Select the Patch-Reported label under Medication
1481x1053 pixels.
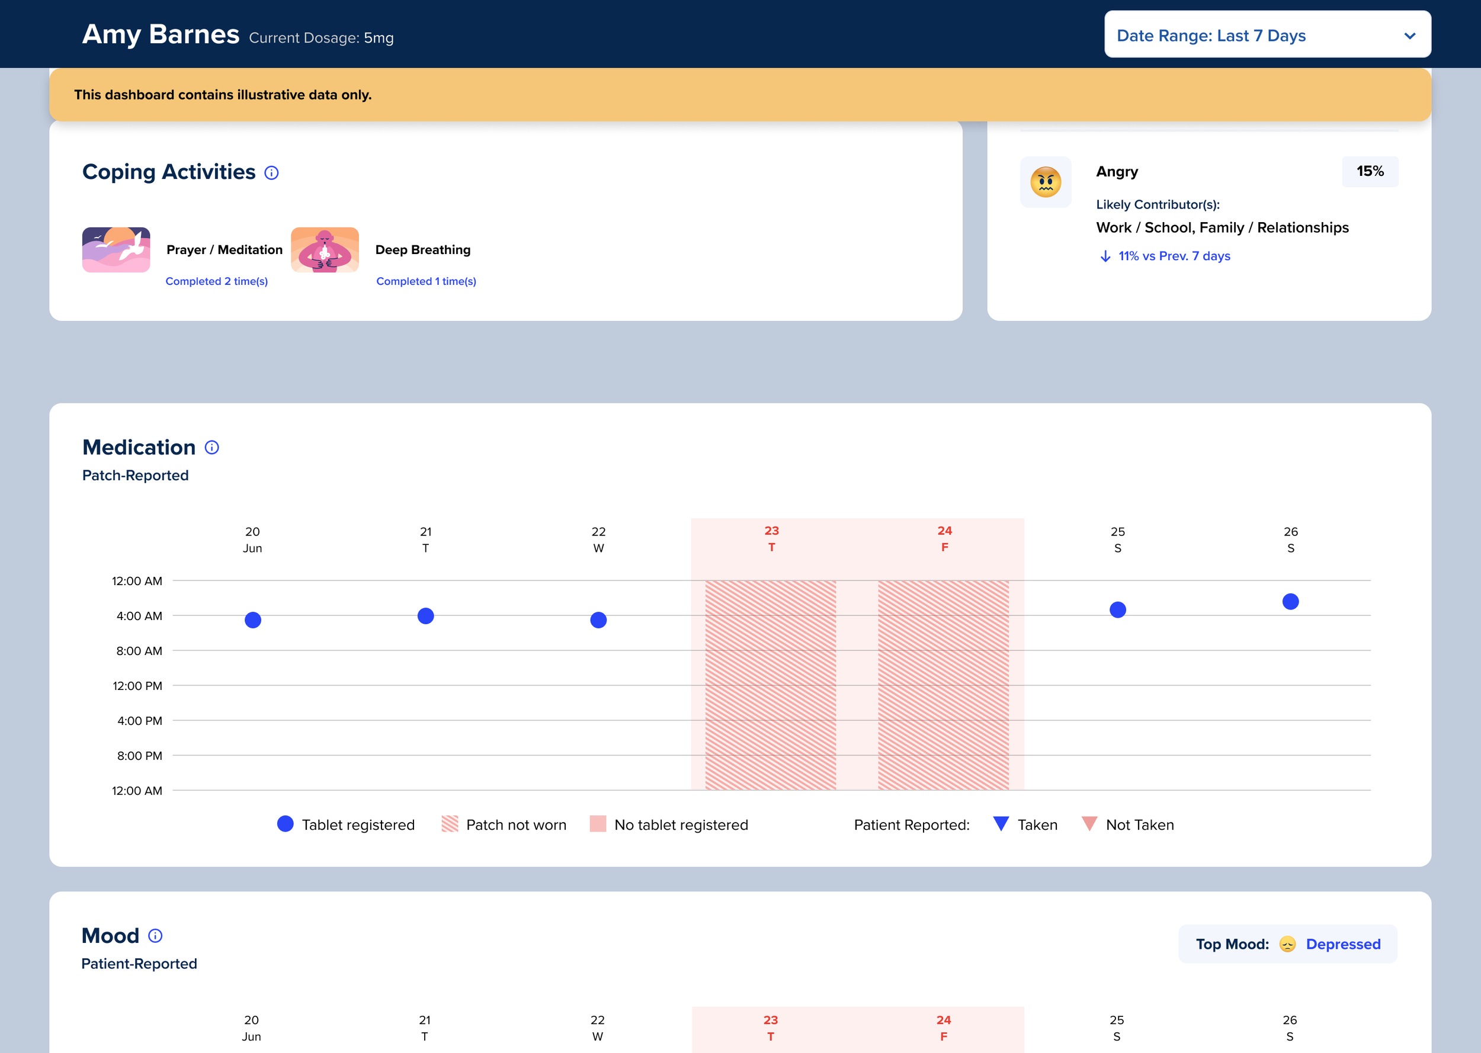pos(135,476)
